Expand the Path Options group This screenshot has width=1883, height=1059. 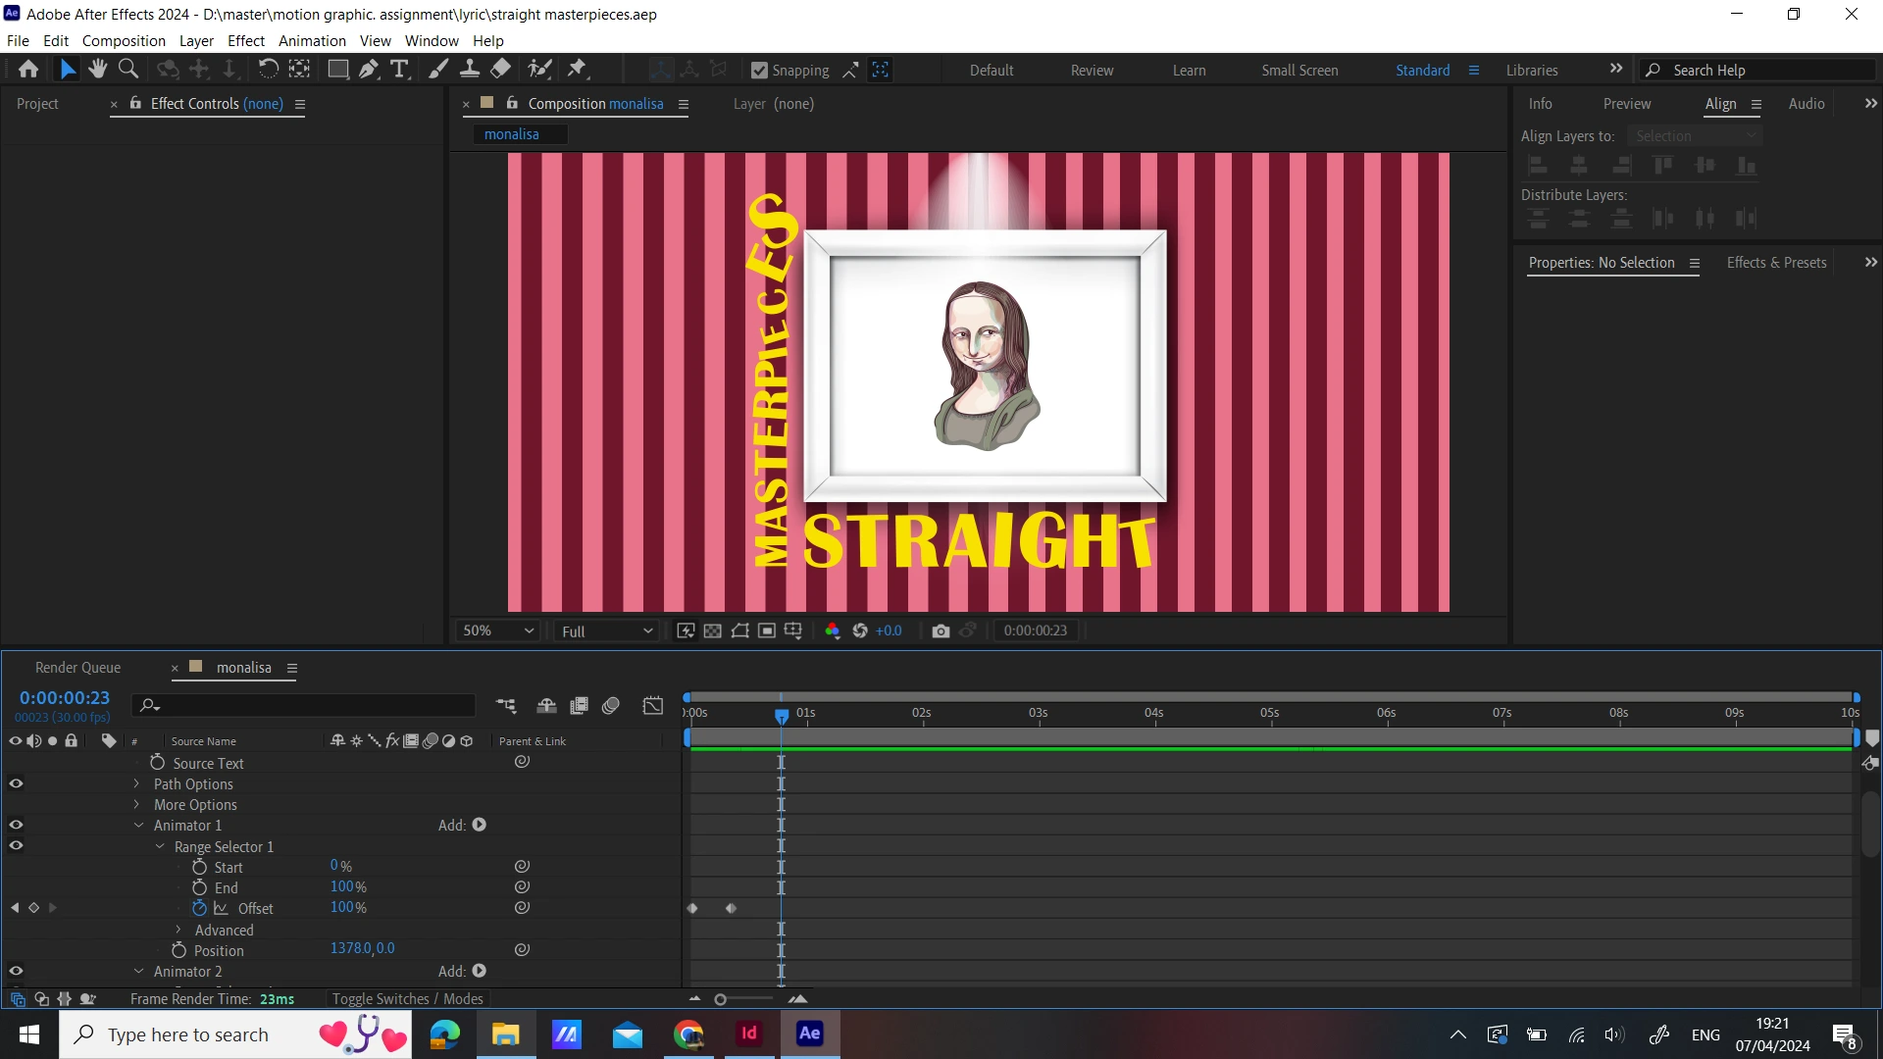point(136,783)
